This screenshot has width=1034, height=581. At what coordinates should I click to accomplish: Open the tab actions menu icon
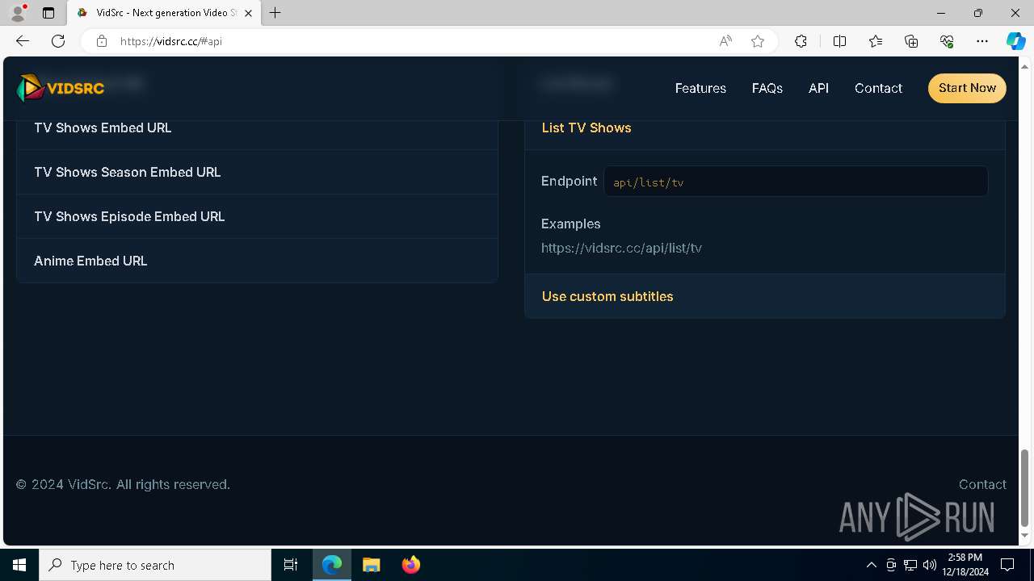click(48, 13)
